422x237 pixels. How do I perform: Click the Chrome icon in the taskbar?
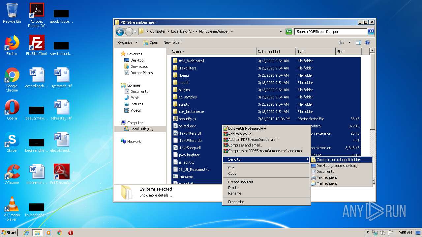pyautogui.click(x=60, y=233)
